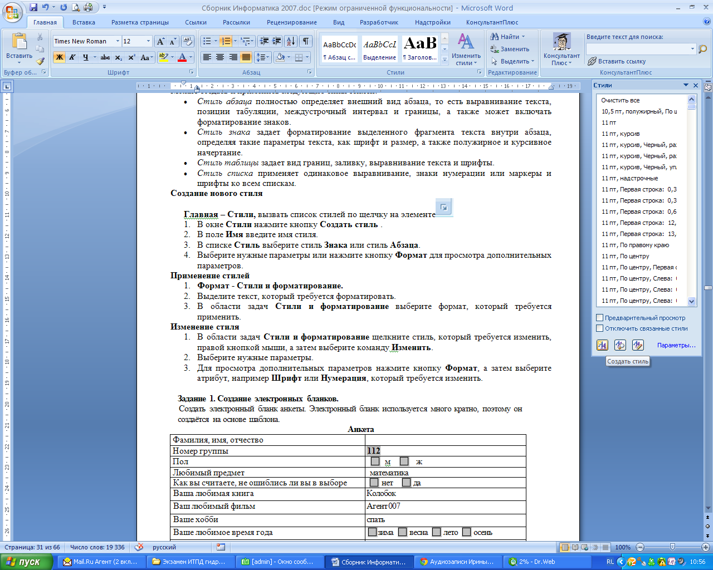Viewport: 713px width, 570px height.
Task: Click the Вставить ссылку button
Action: (617, 61)
